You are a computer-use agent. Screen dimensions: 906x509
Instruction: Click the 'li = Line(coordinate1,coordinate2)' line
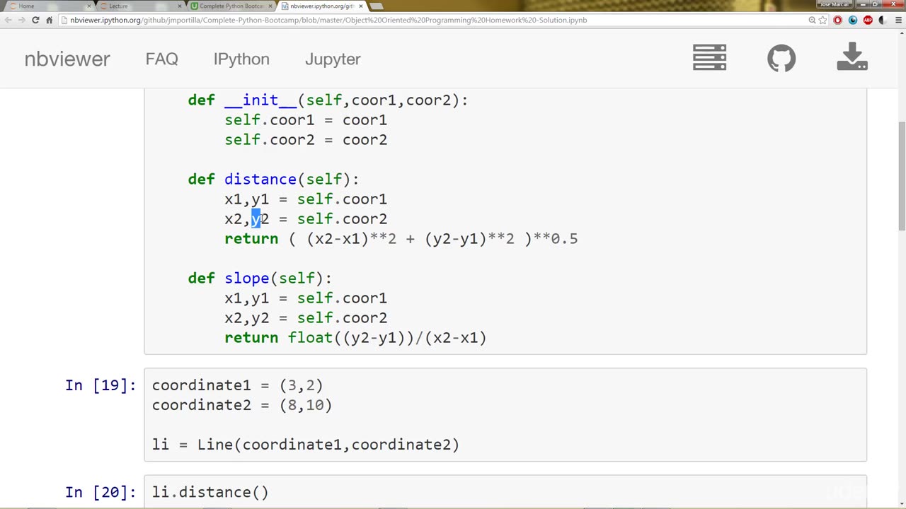(x=306, y=444)
